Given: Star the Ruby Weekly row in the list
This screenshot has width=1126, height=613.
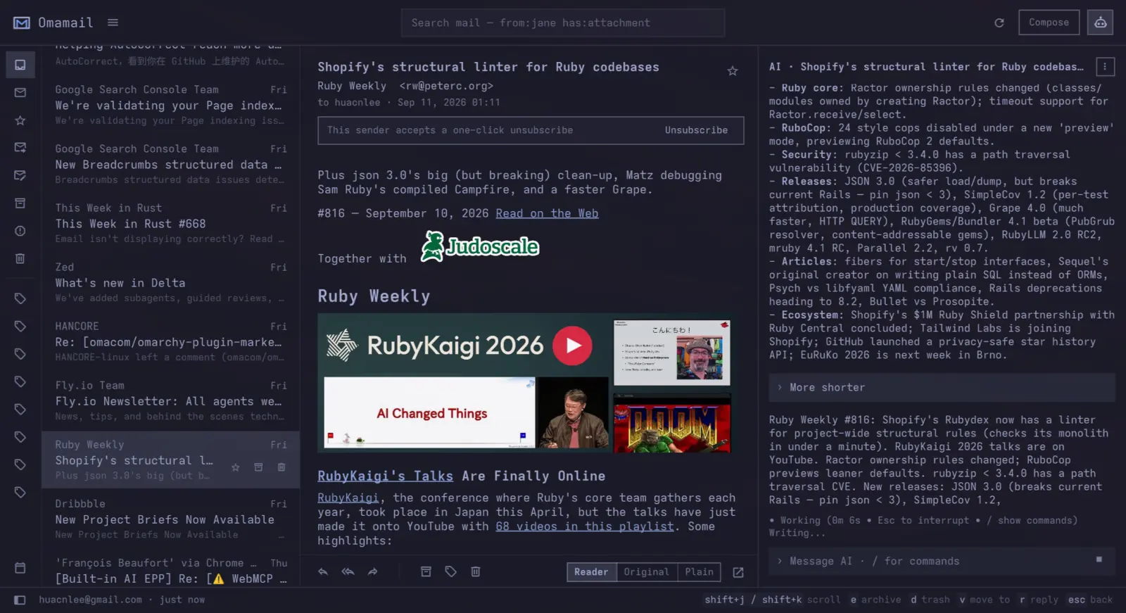Looking at the screenshot, I should pos(236,467).
